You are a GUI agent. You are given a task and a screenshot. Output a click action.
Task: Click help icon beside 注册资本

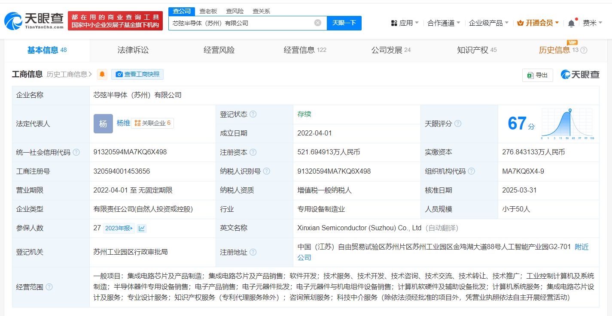tap(253, 152)
